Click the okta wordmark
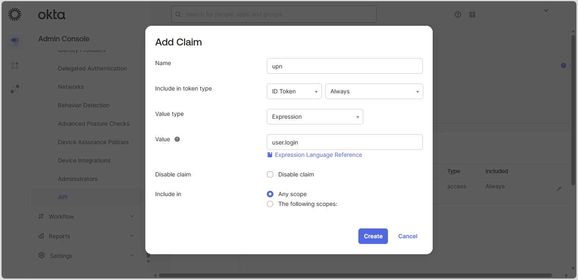The image size is (578, 280). pyautogui.click(x=52, y=15)
